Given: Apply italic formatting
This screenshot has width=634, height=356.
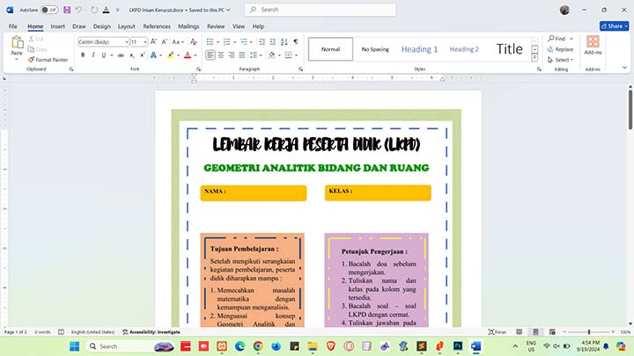Looking at the screenshot, I should pyautogui.click(x=93, y=54).
